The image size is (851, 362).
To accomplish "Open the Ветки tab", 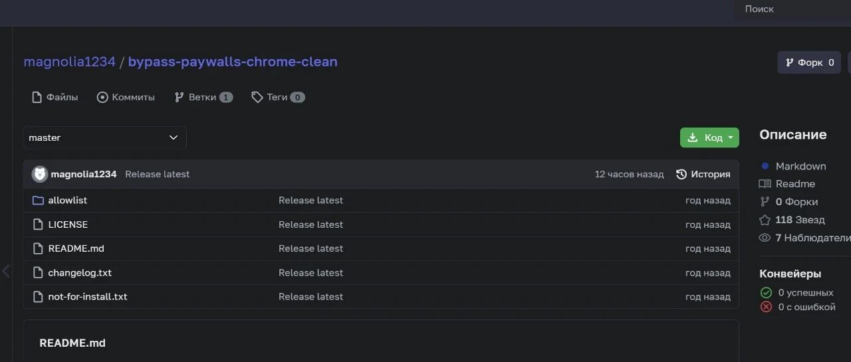I will click(203, 97).
